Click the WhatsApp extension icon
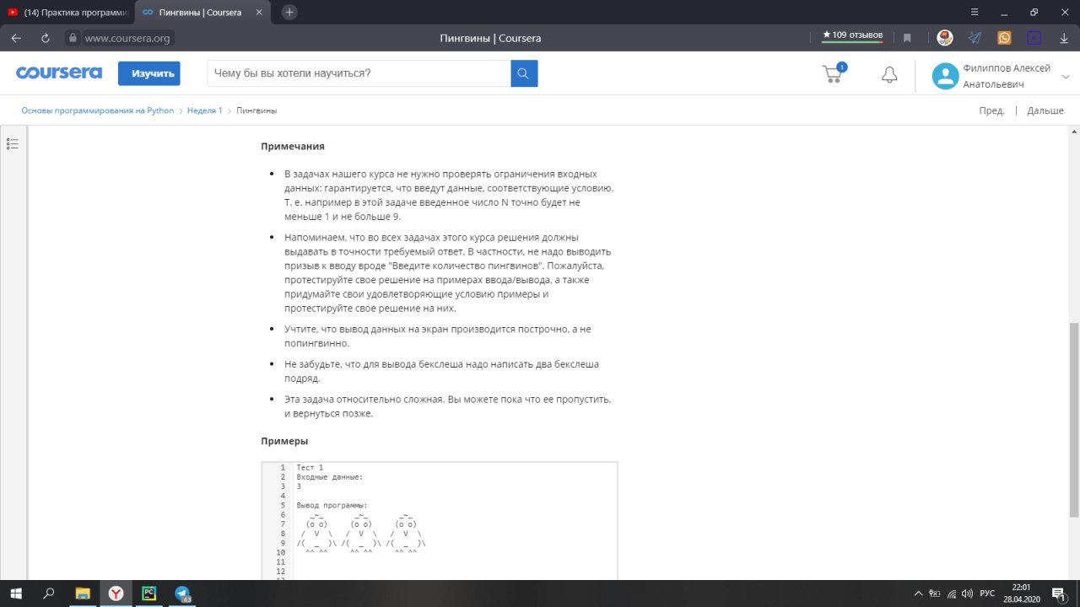 [x=1004, y=38]
